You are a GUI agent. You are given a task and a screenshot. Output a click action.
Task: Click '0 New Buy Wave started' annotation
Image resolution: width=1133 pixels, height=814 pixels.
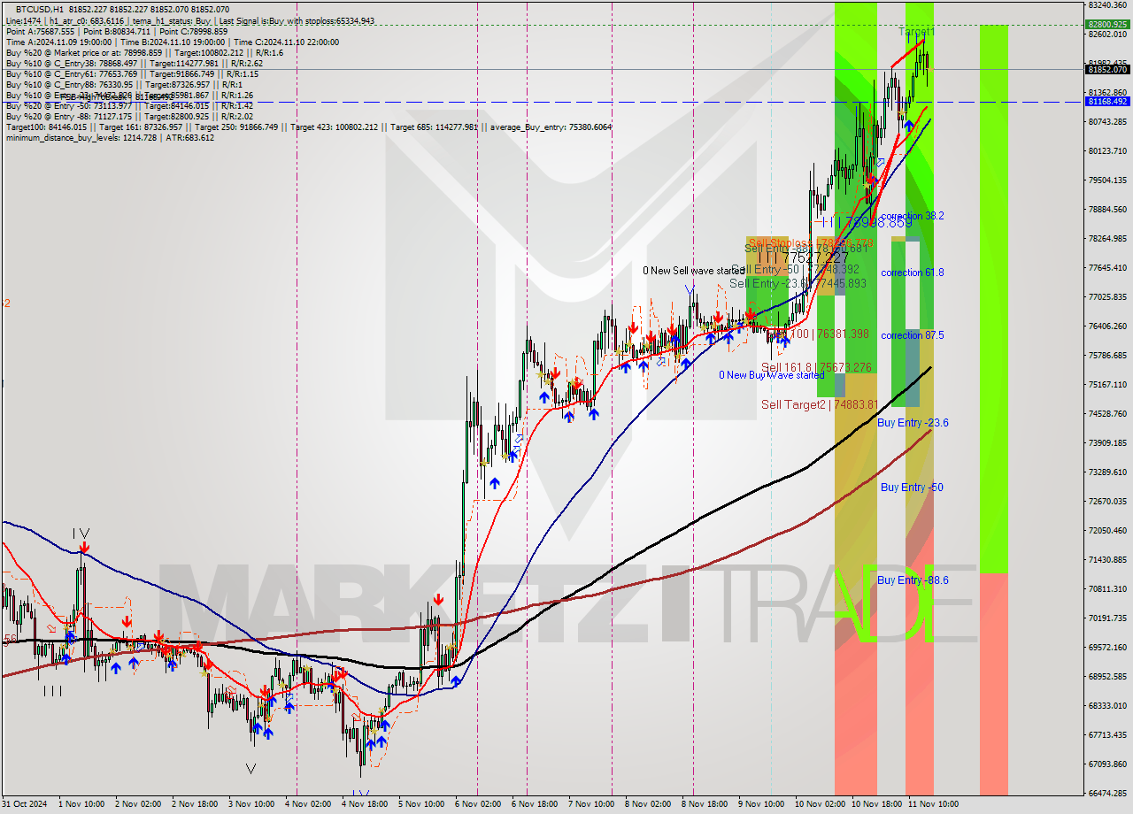pyautogui.click(x=772, y=375)
